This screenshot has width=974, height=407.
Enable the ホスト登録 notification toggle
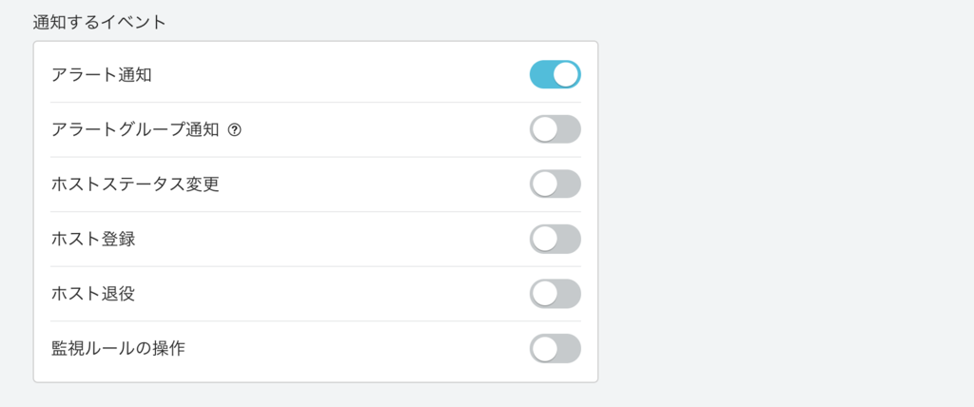[555, 239]
